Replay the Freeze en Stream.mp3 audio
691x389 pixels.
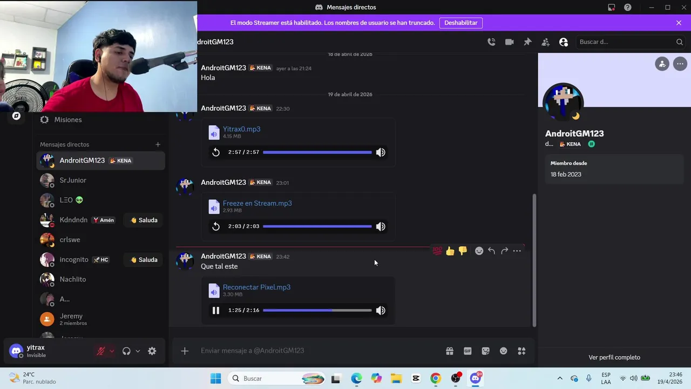216,226
